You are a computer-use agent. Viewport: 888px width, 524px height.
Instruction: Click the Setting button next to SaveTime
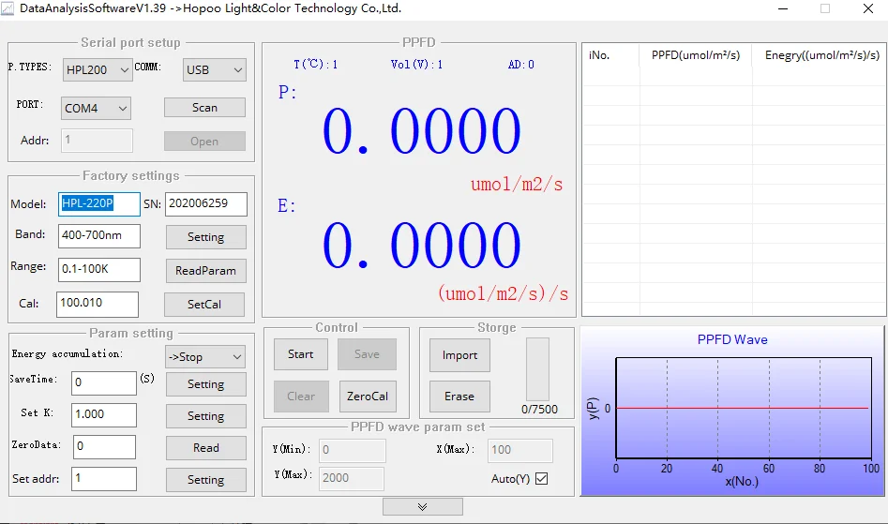205,384
